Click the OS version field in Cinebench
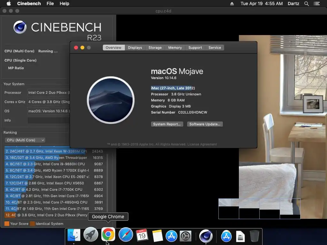The width and height of the screenshot is (327, 245). click(x=49, y=111)
